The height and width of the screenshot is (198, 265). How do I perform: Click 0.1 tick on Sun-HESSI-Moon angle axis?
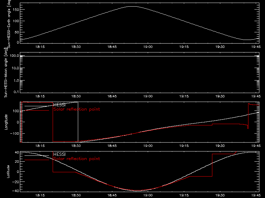click(x=16, y=92)
